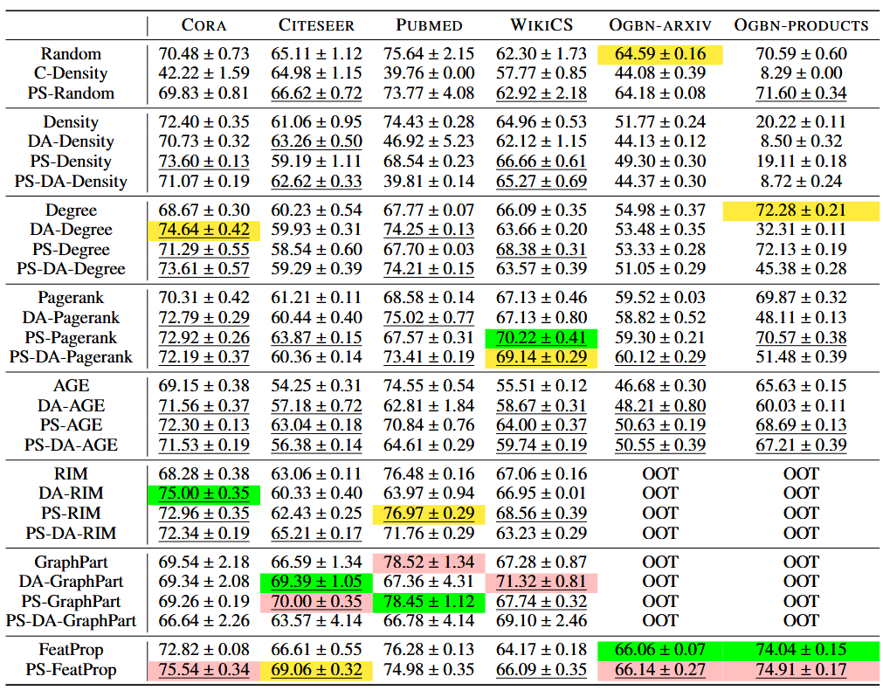Click Random's Cora value 70.48 ± 0.73
The image size is (883, 690).
[x=204, y=54]
